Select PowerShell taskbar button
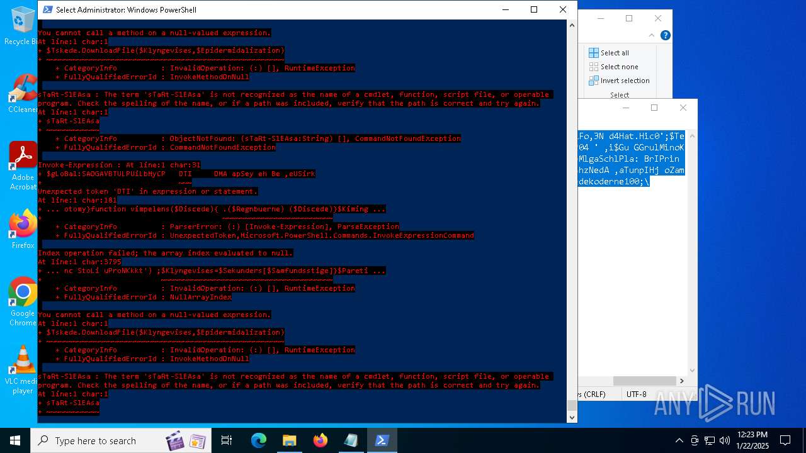 click(382, 440)
